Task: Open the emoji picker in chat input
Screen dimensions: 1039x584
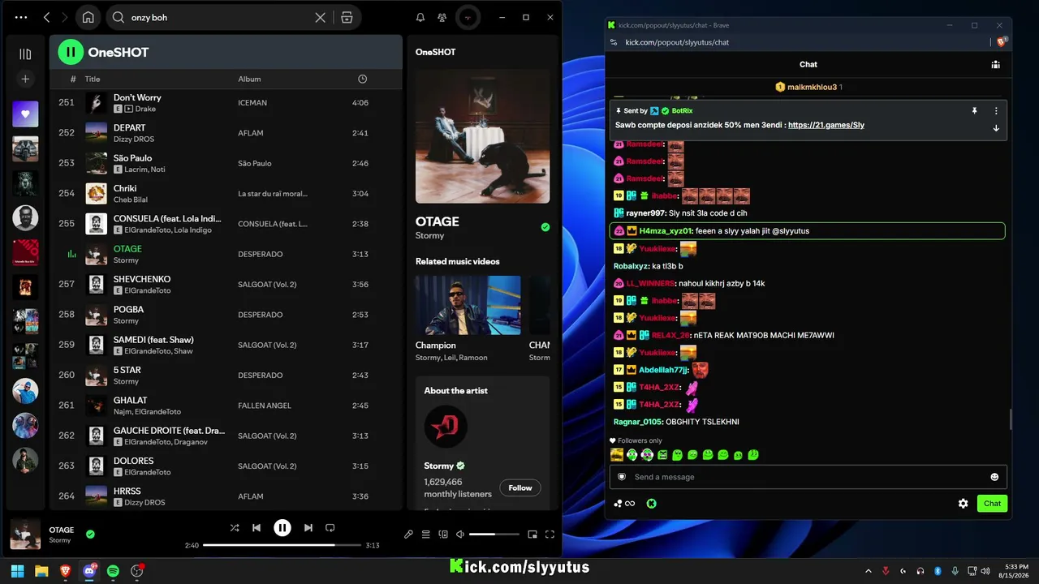Action: pos(995,477)
